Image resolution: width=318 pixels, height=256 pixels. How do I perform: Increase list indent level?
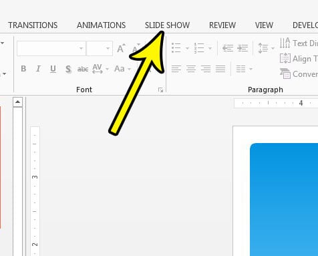[x=243, y=48]
